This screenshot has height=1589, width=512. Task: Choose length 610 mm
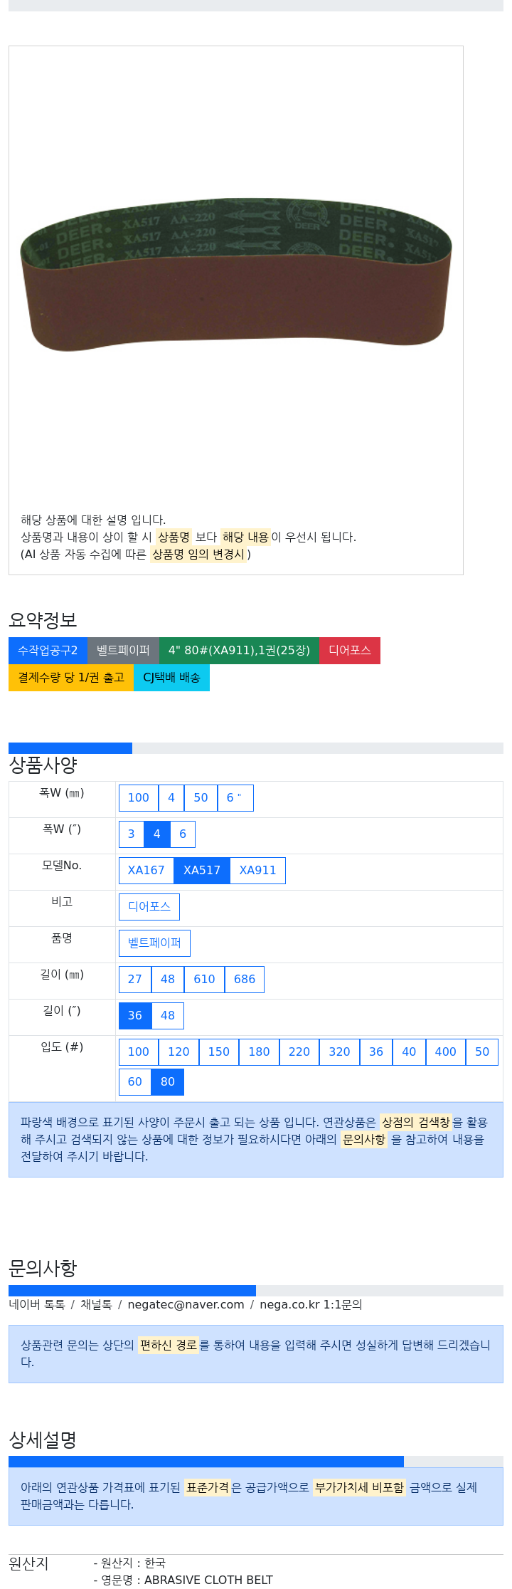pyautogui.click(x=205, y=980)
